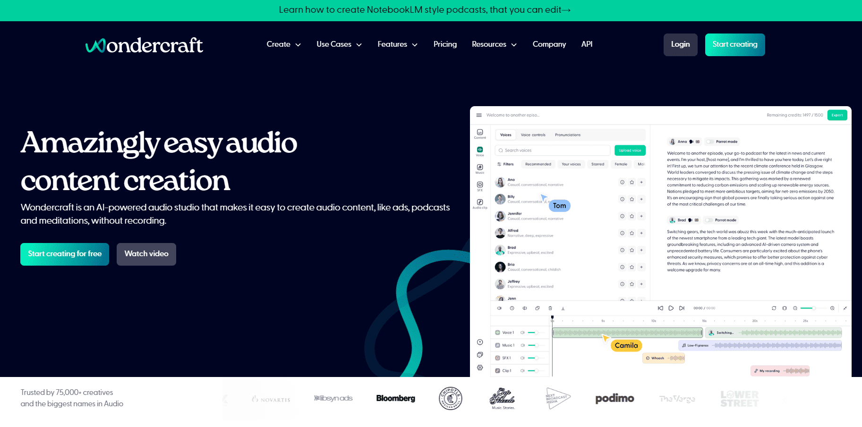Image resolution: width=862 pixels, height=427 pixels.
Task: Click the Upload voice button
Action: tap(630, 151)
